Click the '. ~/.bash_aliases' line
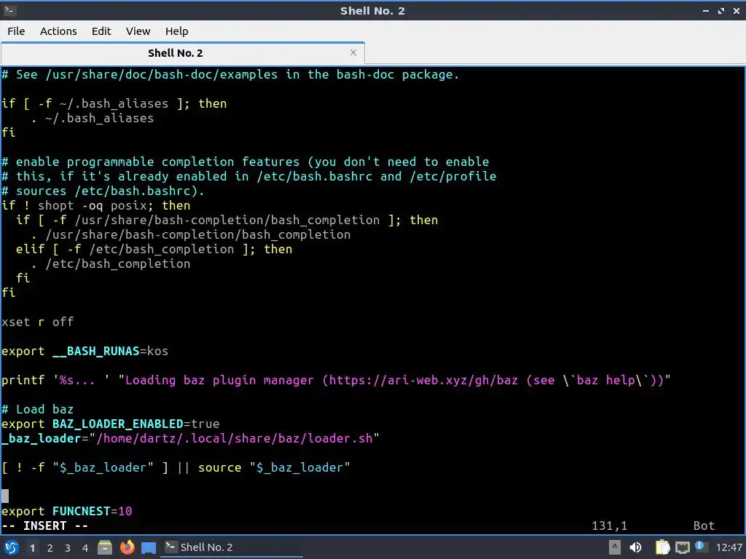This screenshot has height=559, width=746. click(x=93, y=118)
